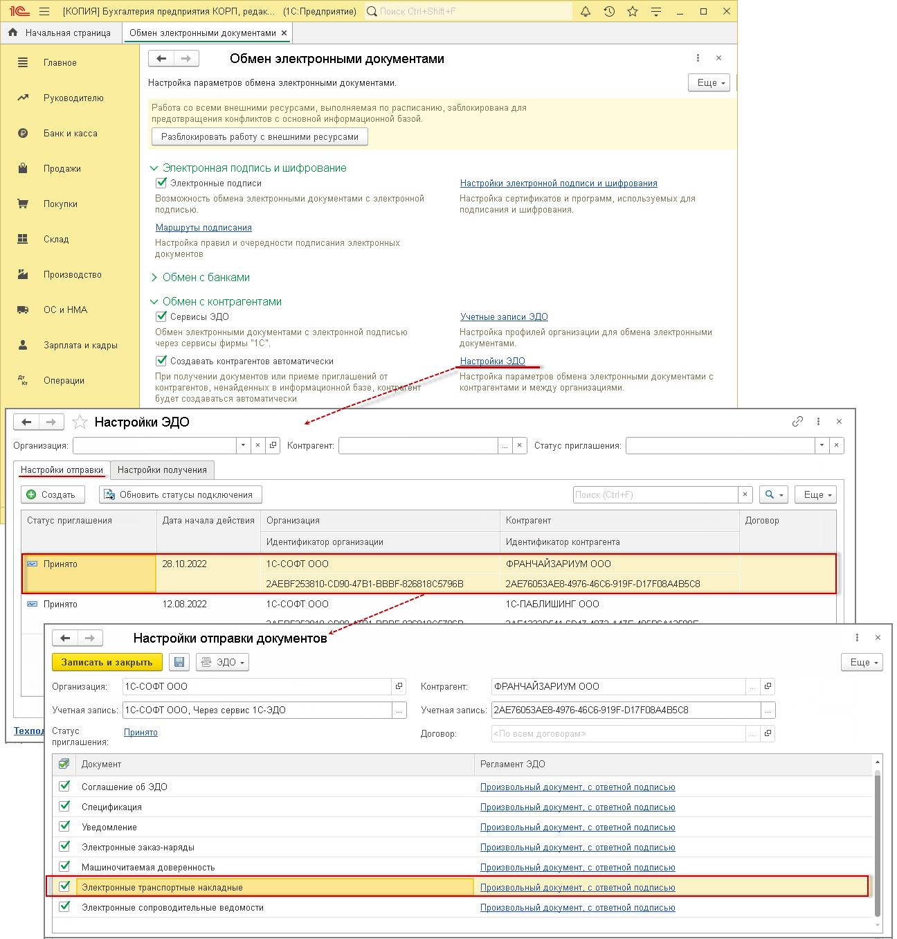Toggle the Электронные транспортные накладные checkbox

click(64, 886)
